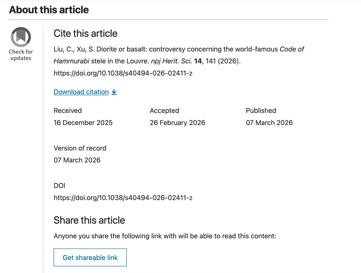Click the bold volume number 14

[x=198, y=61]
